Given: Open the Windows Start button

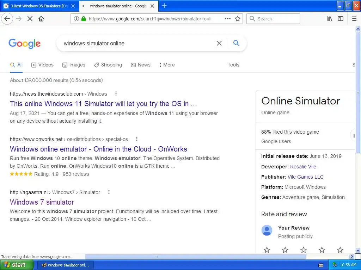Looking at the screenshot, I should tap(17, 265).
